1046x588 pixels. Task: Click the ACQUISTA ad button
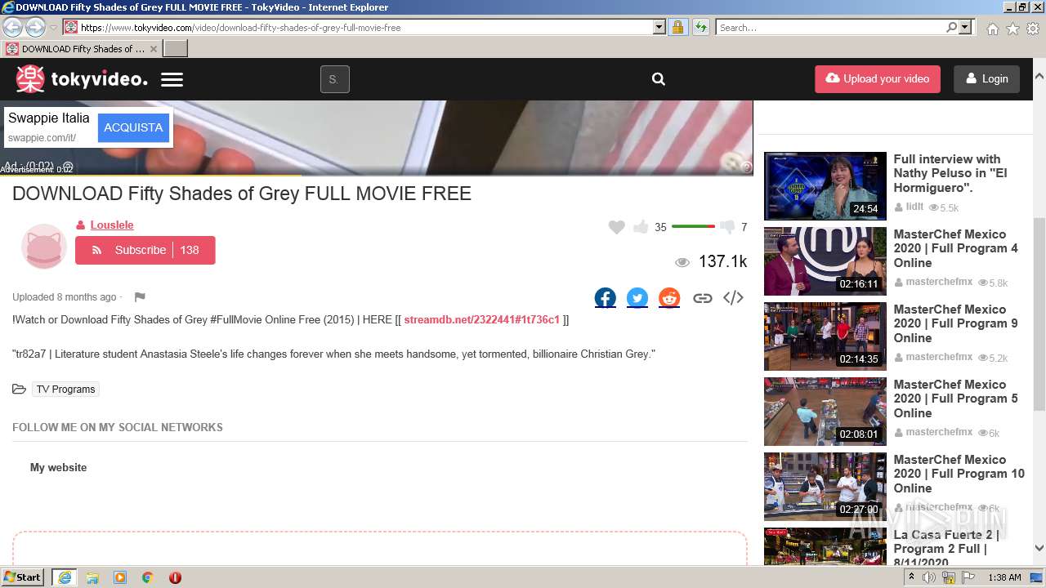pos(133,127)
